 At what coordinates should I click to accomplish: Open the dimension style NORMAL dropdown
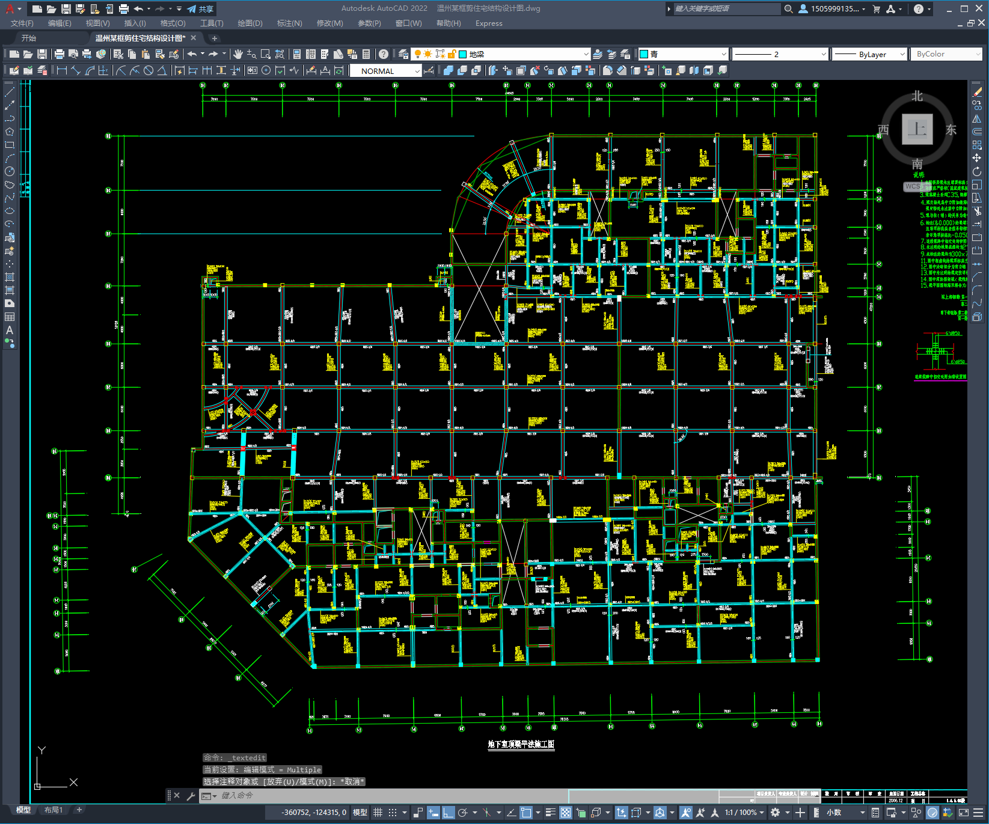(x=385, y=71)
